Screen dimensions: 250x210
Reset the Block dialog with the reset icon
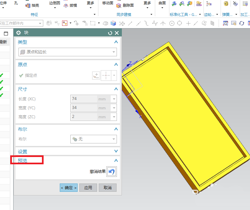pos(110,33)
